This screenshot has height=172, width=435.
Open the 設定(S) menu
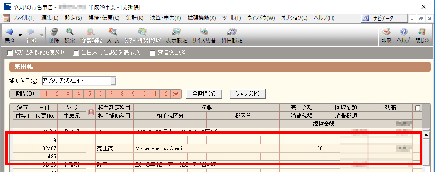73,18
